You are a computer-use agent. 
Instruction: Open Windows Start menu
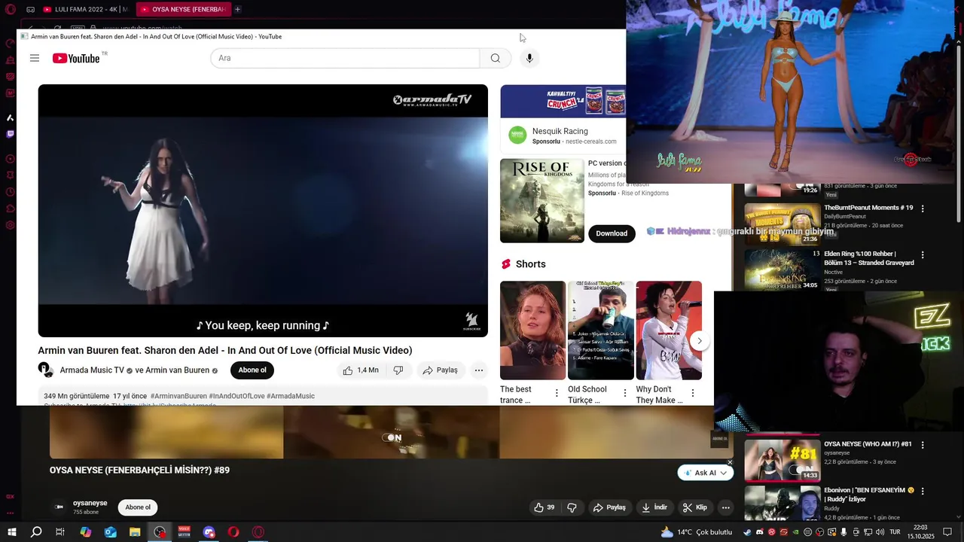click(12, 532)
